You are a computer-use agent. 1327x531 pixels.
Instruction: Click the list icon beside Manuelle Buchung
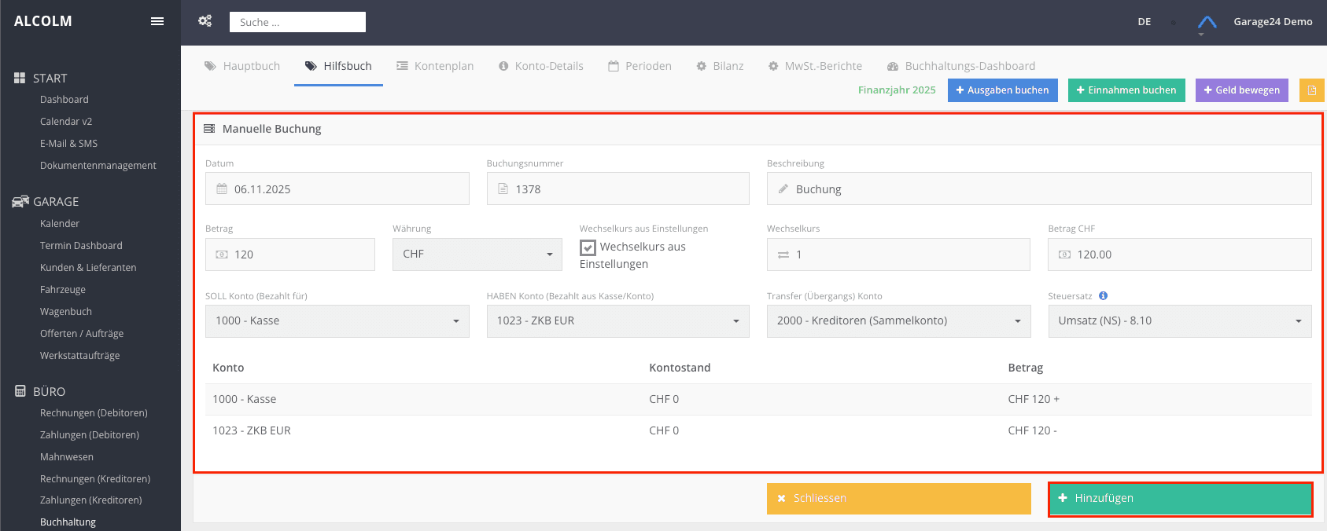click(x=209, y=129)
